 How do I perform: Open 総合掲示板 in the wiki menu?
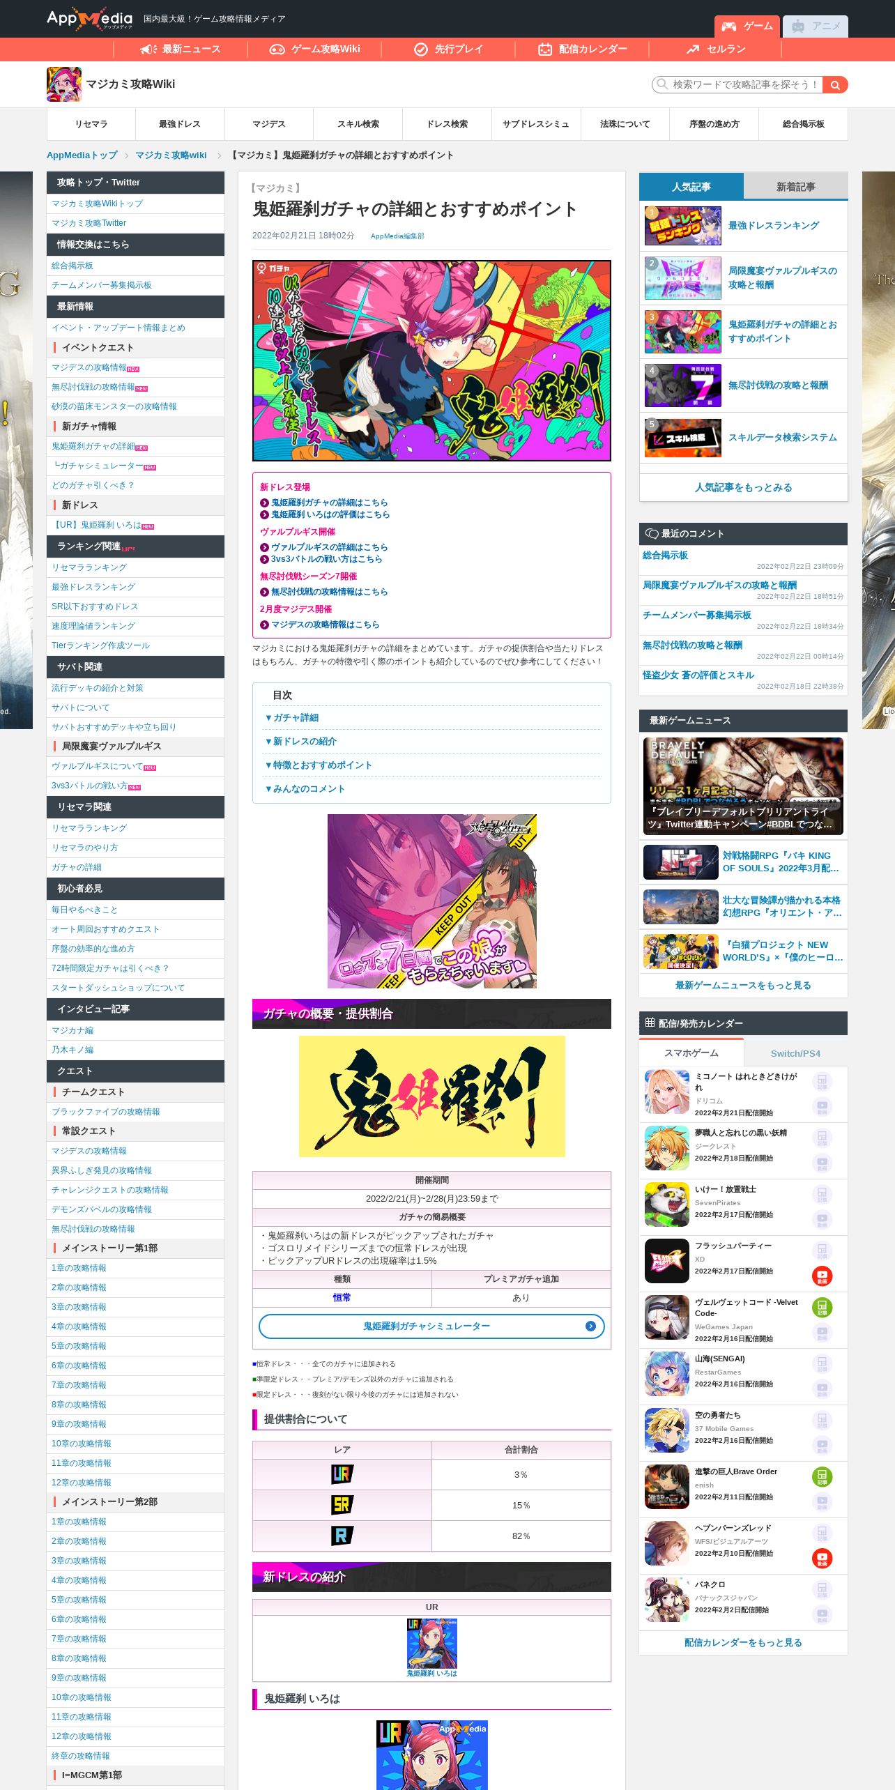803,124
